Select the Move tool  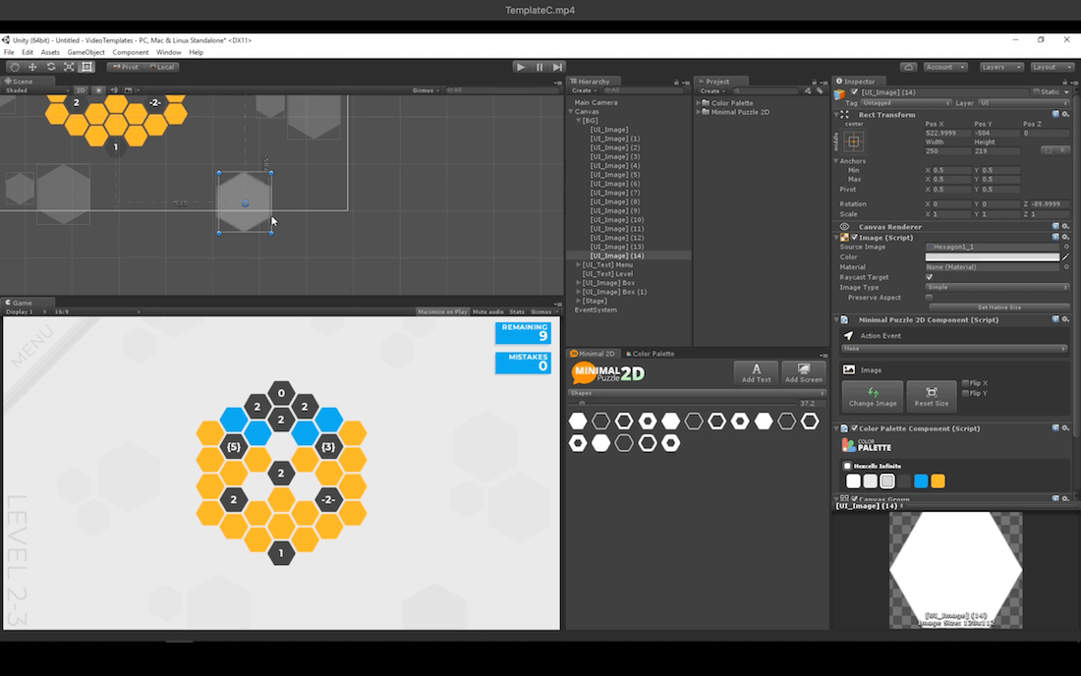point(32,67)
